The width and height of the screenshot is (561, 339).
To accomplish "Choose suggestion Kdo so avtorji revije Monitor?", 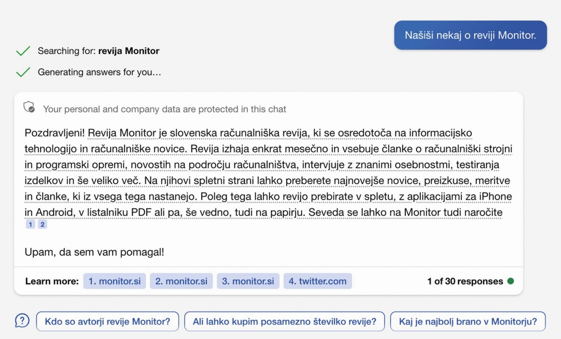I will [108, 321].
